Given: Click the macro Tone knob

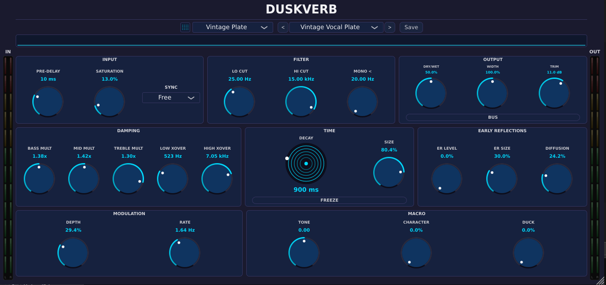Looking at the screenshot, I should tap(304, 252).
